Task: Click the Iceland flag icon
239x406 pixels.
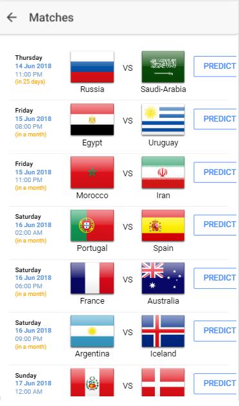Action: [163, 331]
